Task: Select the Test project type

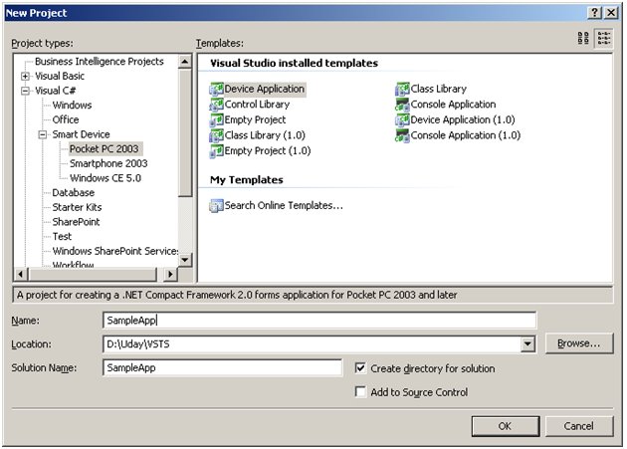Action: [62, 237]
